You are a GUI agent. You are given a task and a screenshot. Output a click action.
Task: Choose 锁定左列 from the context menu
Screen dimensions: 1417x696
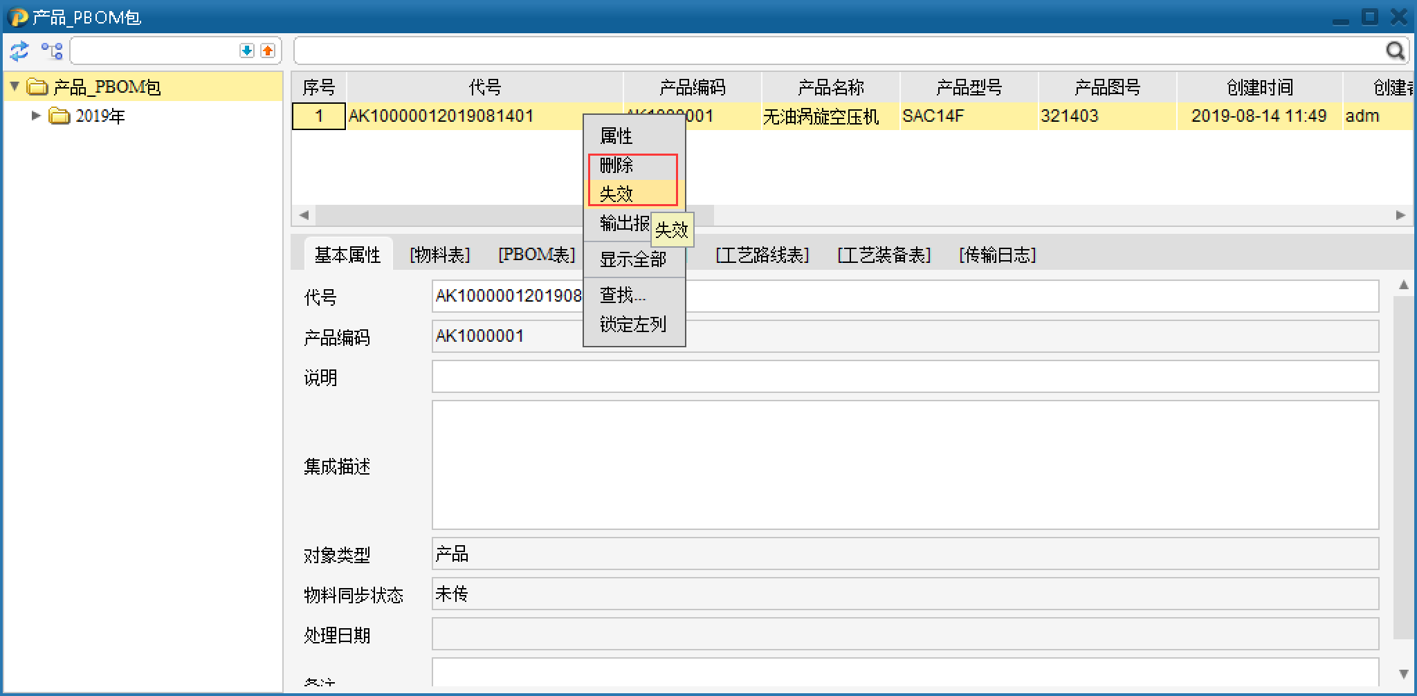634,324
